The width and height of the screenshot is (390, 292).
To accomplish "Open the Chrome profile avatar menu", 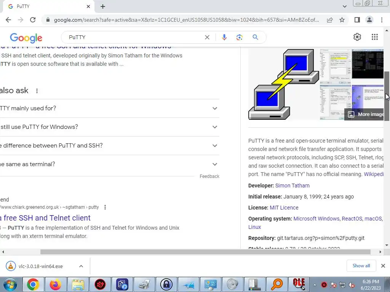I will pyautogui.click(x=369, y=20).
